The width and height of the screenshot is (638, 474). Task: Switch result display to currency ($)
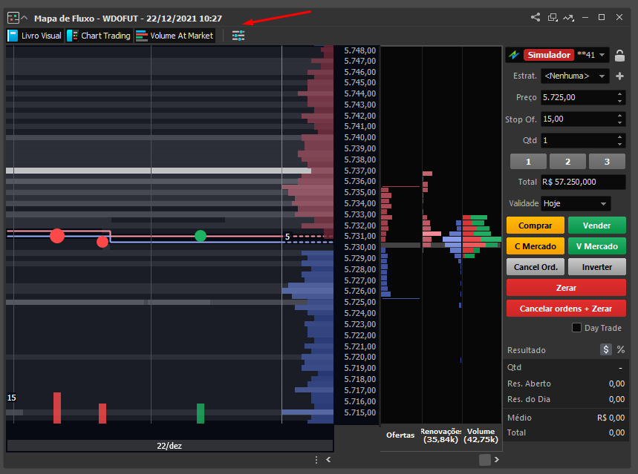tap(606, 349)
